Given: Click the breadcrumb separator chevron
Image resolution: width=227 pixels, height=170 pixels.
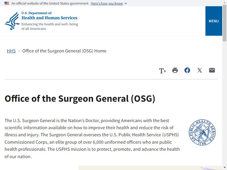Looking at the screenshot, I should 19,51.
